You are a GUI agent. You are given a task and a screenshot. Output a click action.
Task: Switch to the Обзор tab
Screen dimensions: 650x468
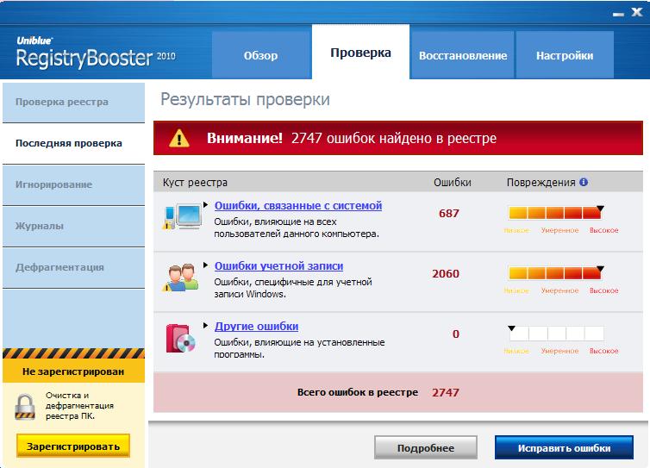(x=260, y=56)
